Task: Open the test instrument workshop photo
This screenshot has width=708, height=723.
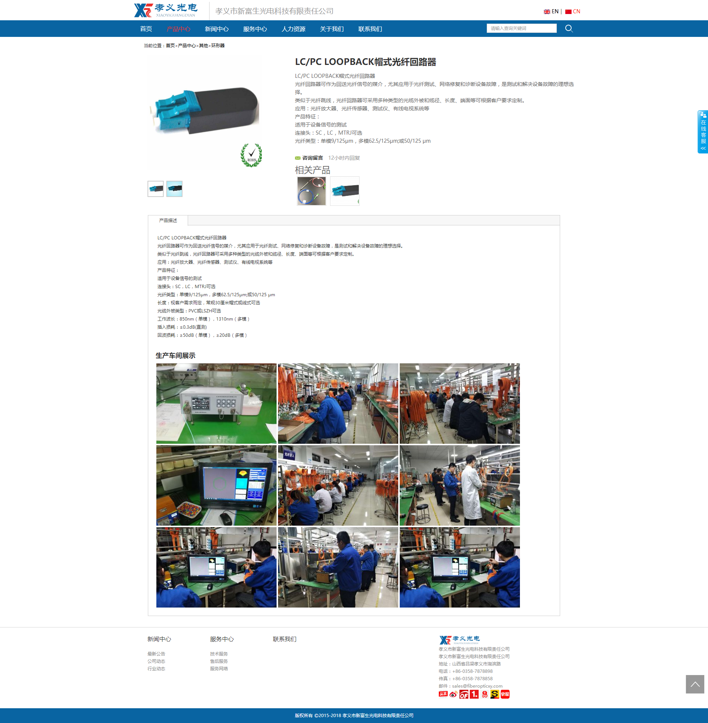Action: pyautogui.click(x=216, y=404)
